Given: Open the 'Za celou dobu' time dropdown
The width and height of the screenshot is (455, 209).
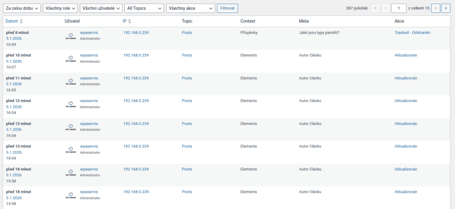Looking at the screenshot, I should pos(22,8).
